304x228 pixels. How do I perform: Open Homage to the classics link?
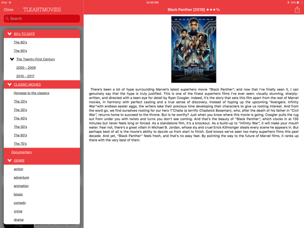click(x=31, y=93)
